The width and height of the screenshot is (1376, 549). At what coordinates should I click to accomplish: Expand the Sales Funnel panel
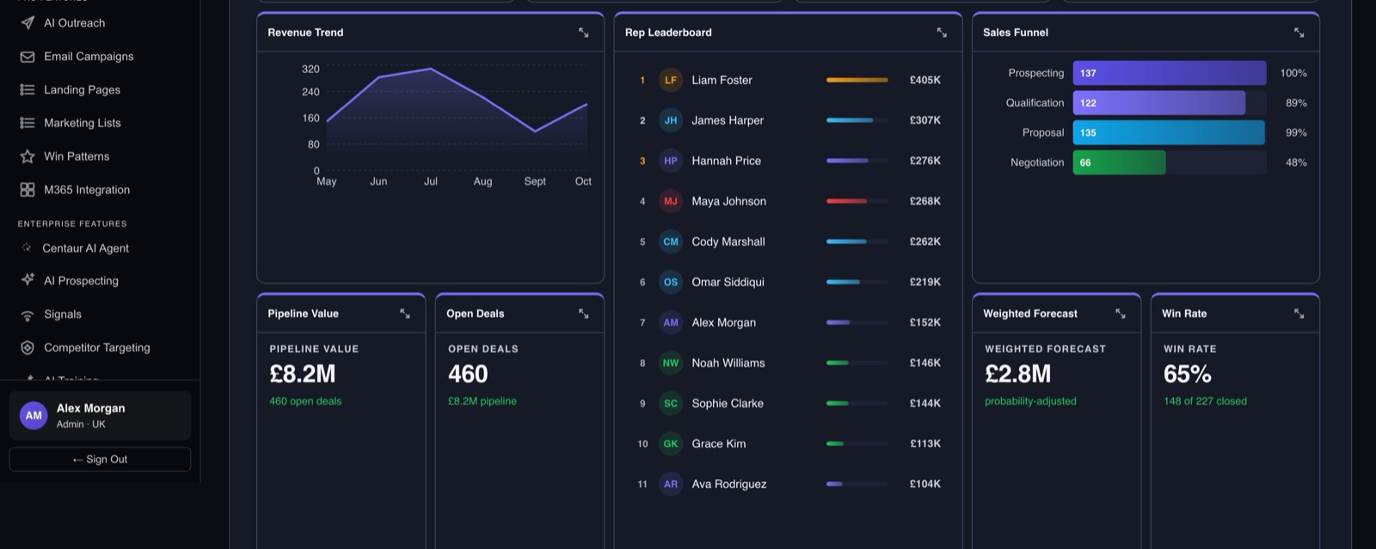point(1299,33)
